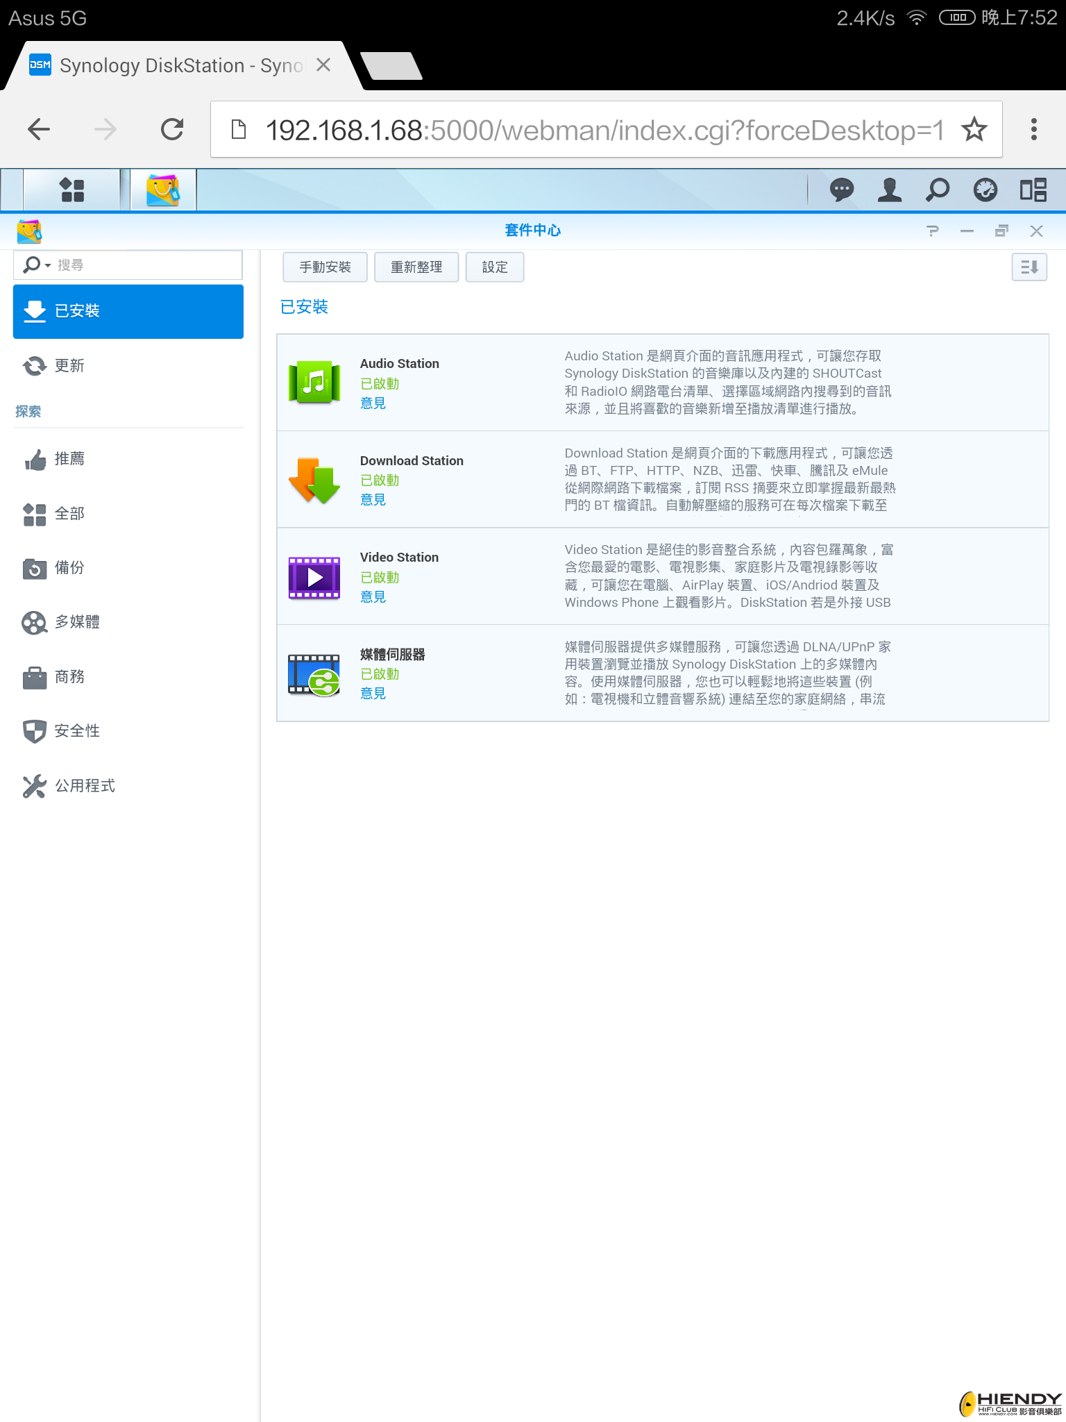Viewport: 1066px width, 1422px height.
Task: Click the 媒體伺服器 package icon
Action: point(314,674)
